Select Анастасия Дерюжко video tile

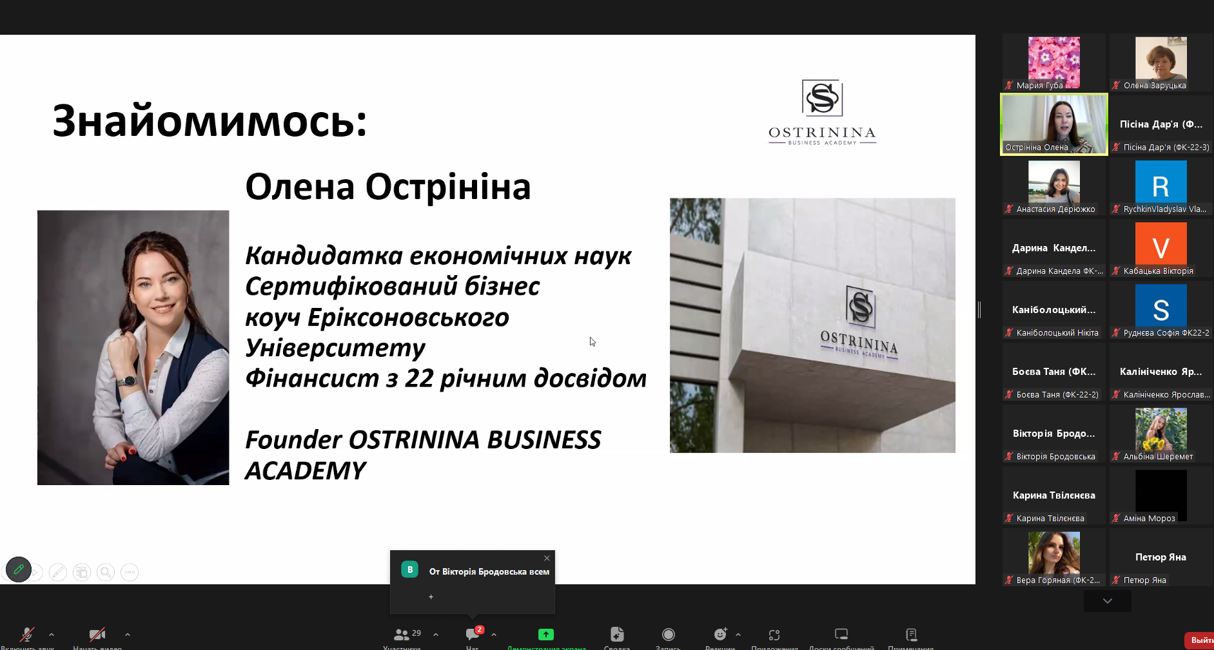point(1054,186)
